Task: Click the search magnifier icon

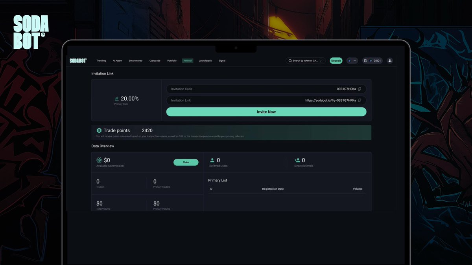Action: (290, 61)
